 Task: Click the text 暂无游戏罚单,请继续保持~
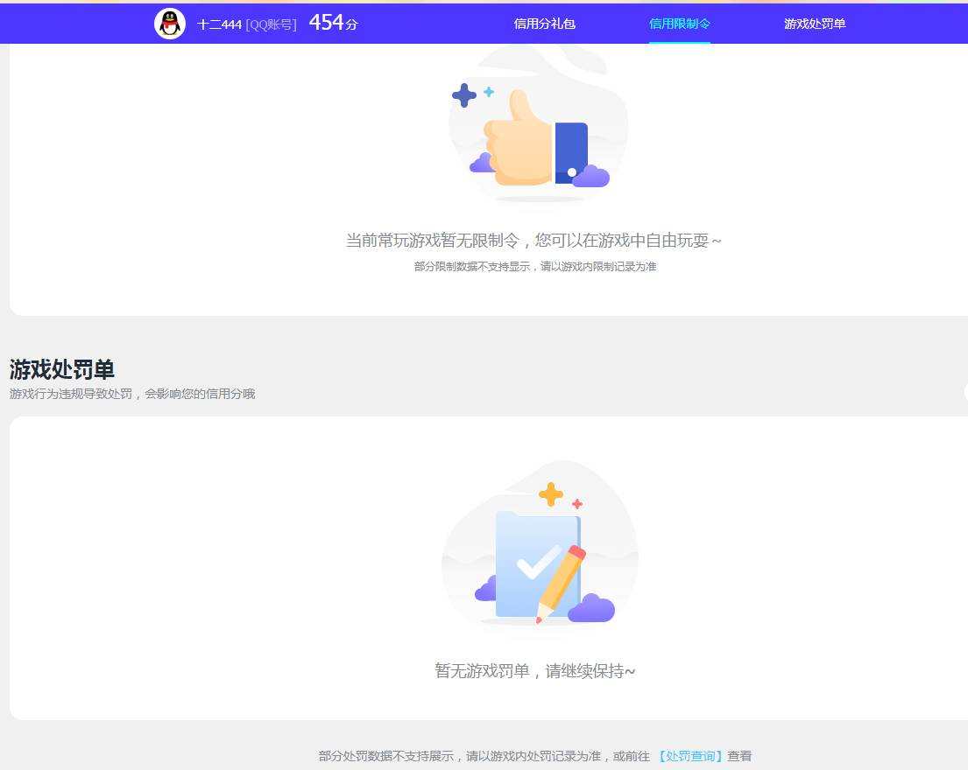click(534, 671)
